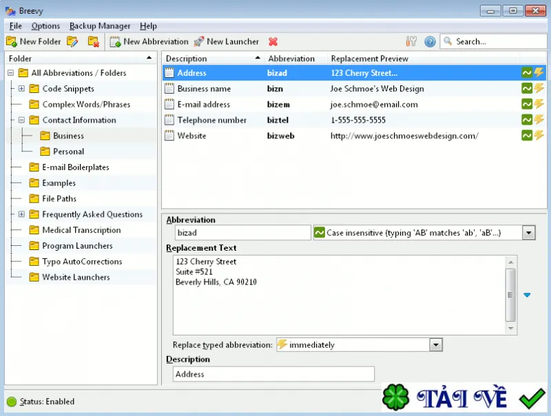Expand the Code Snippets folder

[21, 89]
